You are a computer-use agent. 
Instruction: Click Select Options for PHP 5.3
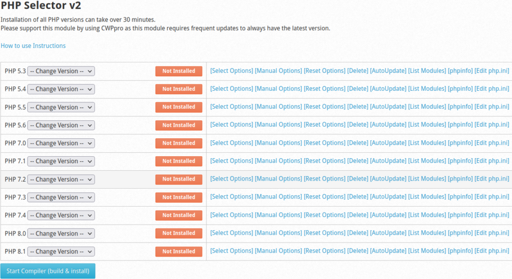(x=231, y=71)
